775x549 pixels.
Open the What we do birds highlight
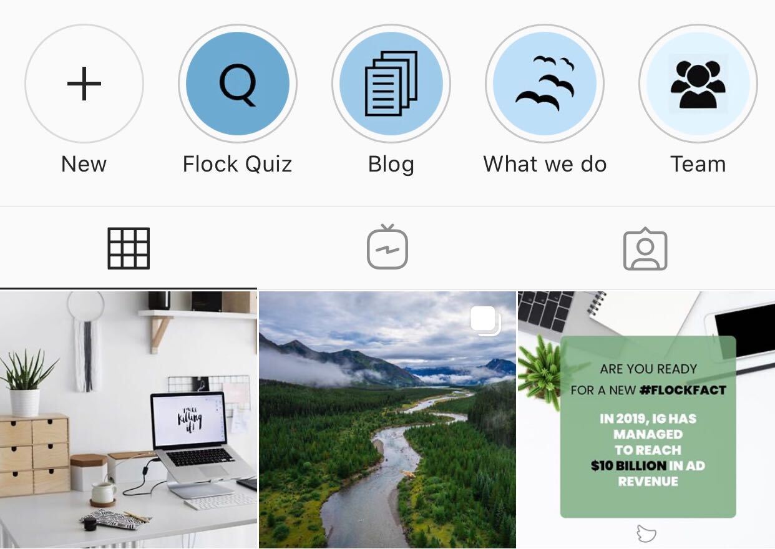[545, 84]
